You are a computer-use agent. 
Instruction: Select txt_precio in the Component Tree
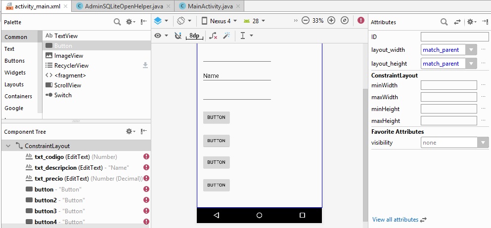(x=49, y=179)
